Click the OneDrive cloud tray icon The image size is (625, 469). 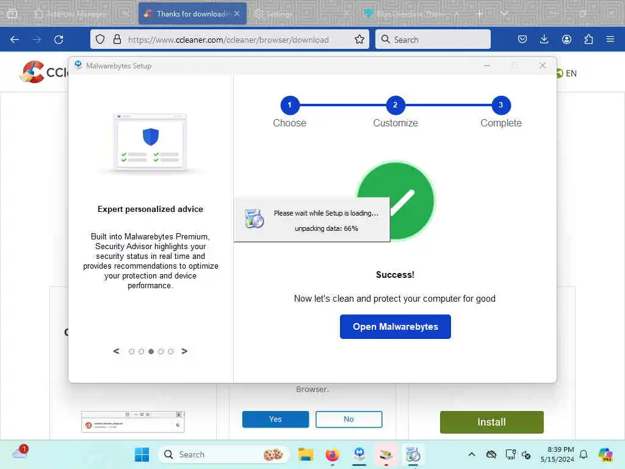(491, 454)
